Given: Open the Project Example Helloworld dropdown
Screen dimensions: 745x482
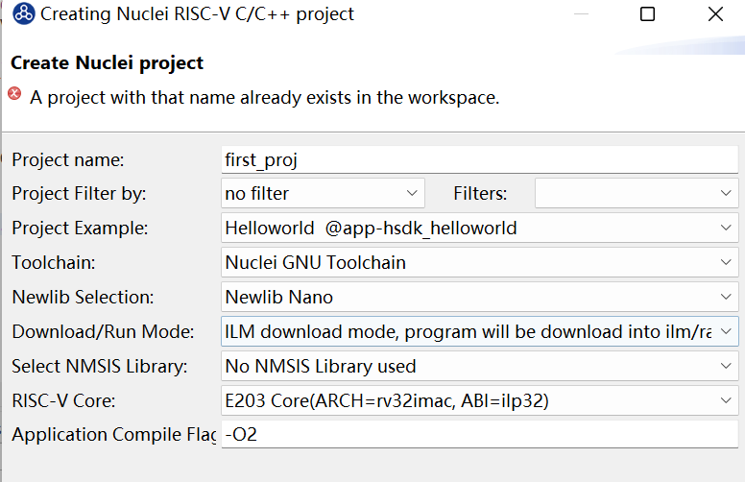Looking at the screenshot, I should (479, 228).
